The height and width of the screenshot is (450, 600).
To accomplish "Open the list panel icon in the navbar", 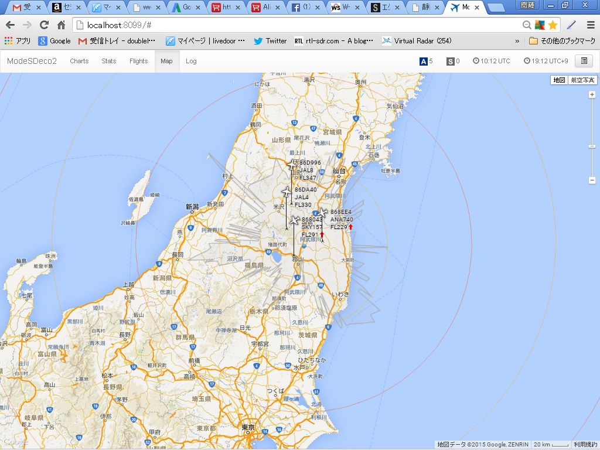I will pyautogui.click(x=584, y=61).
